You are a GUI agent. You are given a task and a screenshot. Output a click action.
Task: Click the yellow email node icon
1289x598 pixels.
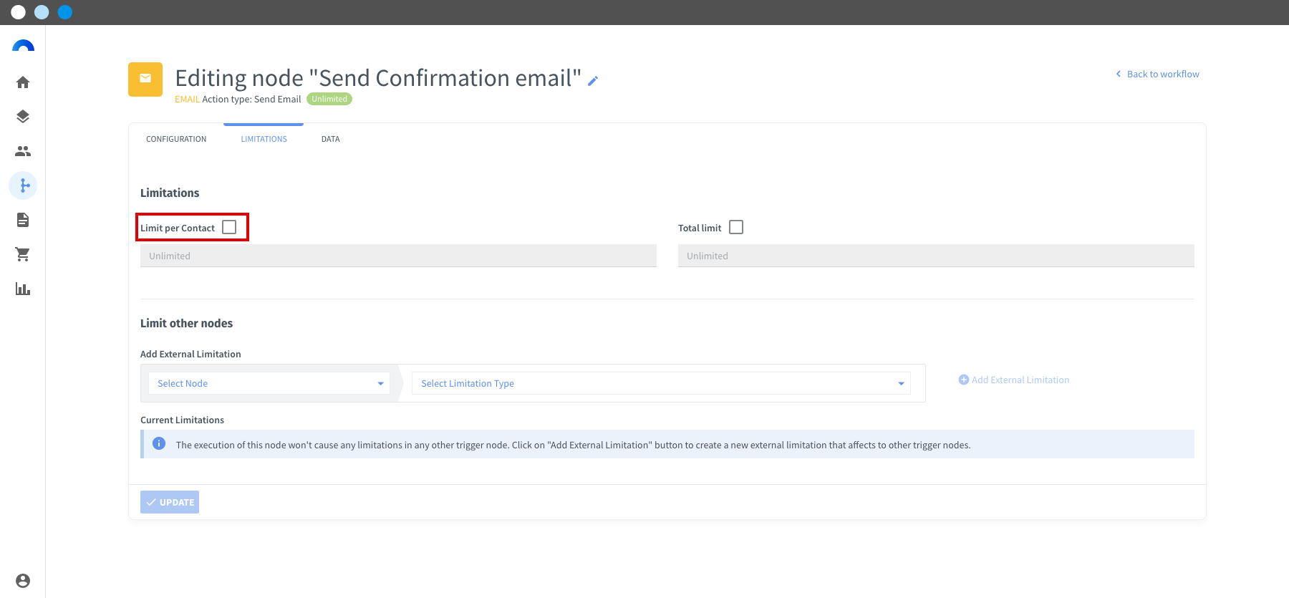[145, 79]
